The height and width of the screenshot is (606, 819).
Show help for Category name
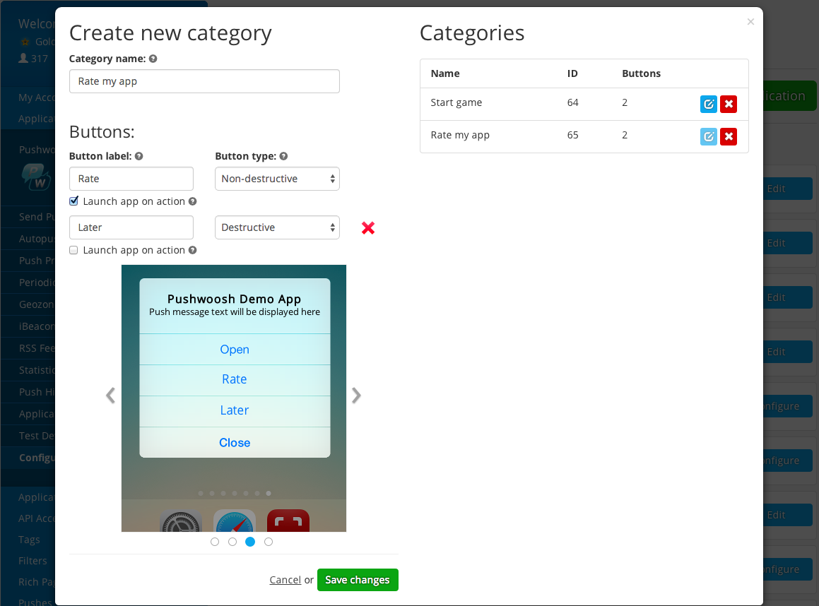tap(153, 59)
